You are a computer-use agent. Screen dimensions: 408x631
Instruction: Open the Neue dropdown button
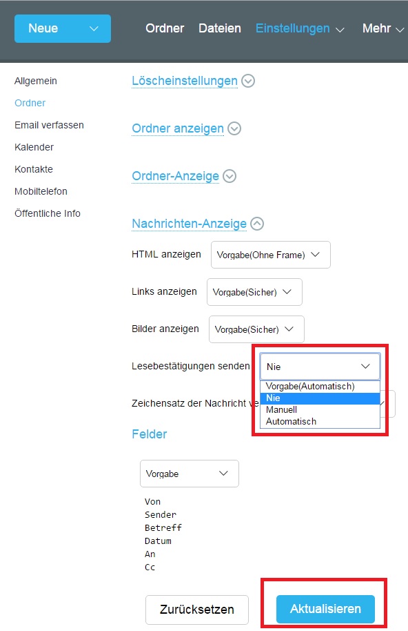62,28
